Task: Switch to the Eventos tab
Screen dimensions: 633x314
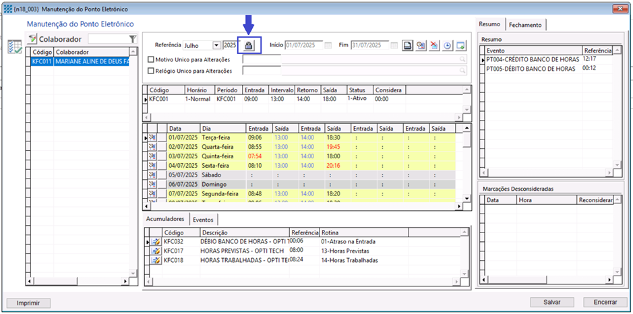Action: 203,220
